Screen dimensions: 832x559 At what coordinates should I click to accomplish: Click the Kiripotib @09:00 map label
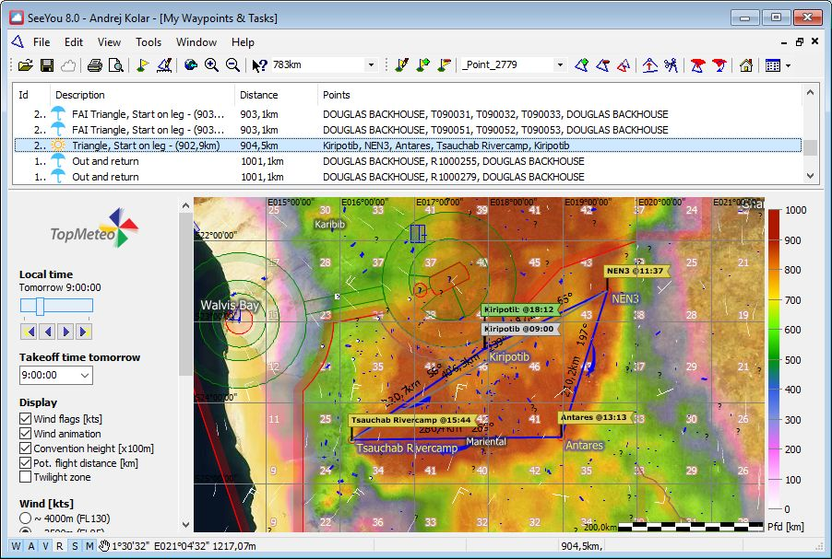tap(520, 329)
